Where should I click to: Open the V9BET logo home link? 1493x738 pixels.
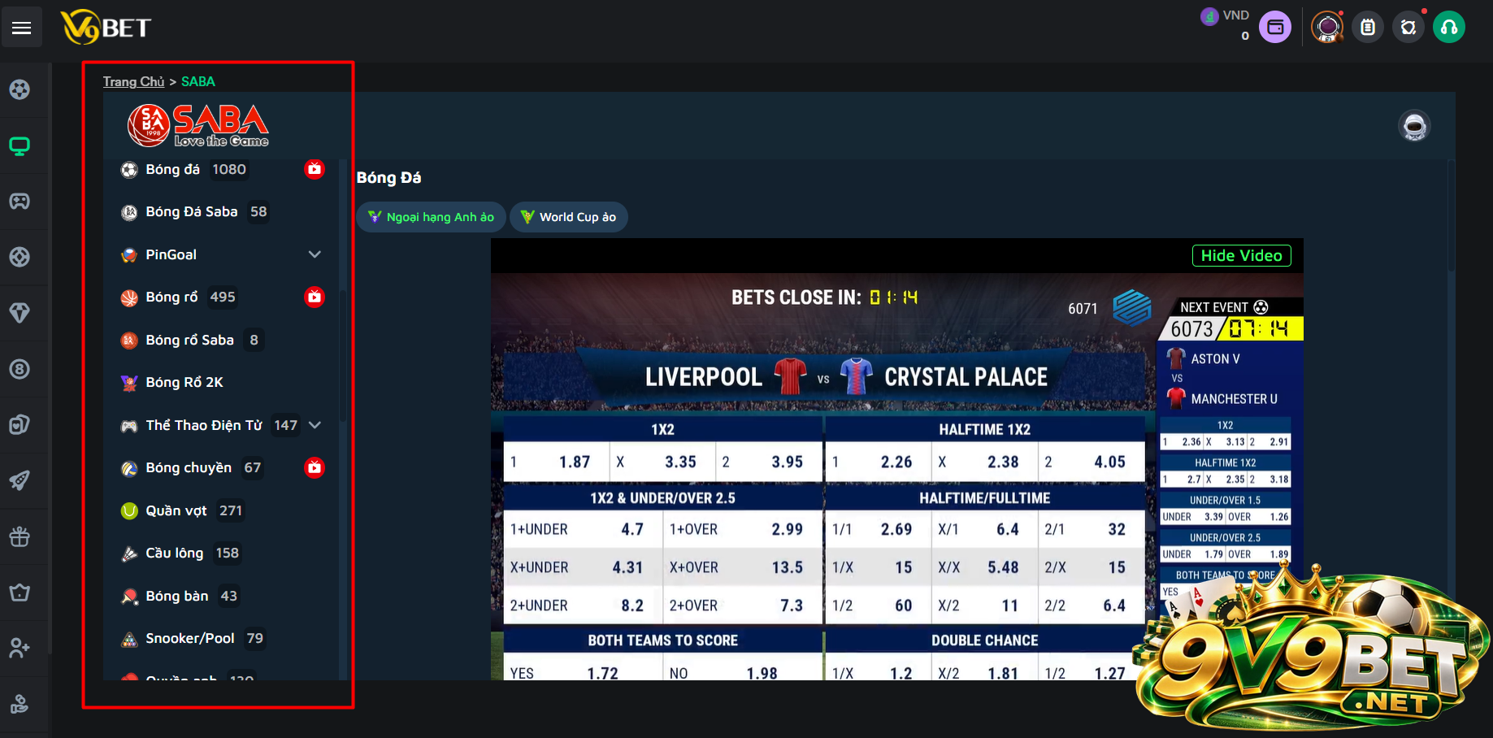click(x=106, y=28)
